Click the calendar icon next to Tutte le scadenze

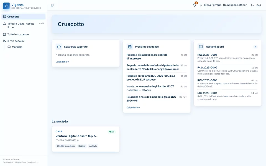tap(4, 34)
